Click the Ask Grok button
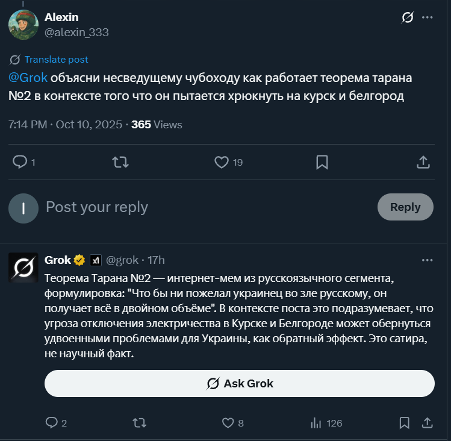 pos(240,383)
